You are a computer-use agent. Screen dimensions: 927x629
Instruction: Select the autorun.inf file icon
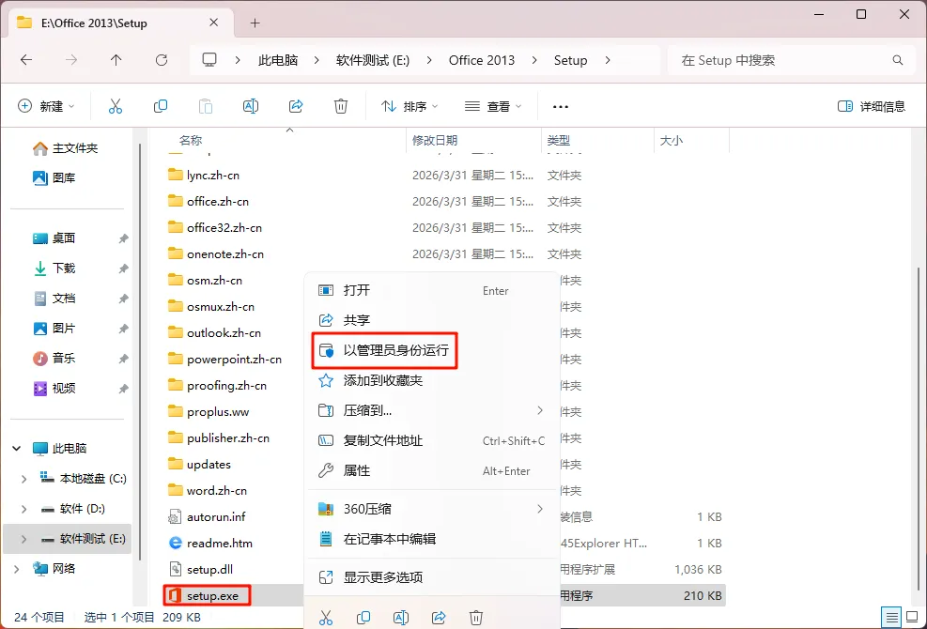pyautogui.click(x=175, y=516)
